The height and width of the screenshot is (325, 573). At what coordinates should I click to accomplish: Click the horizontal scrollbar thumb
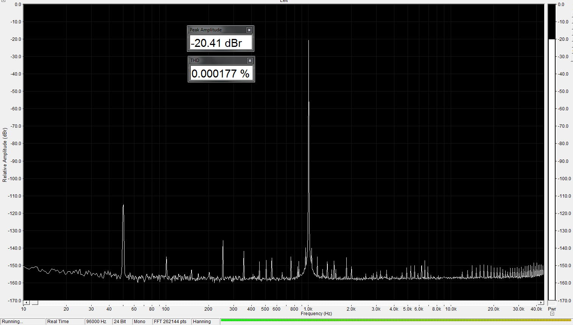coord(34,303)
